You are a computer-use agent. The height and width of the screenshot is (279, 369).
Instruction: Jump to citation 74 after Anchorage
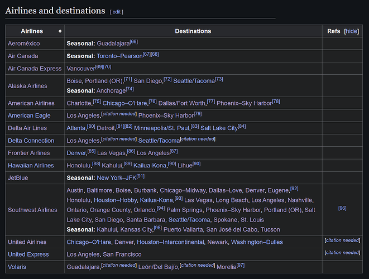point(130,89)
